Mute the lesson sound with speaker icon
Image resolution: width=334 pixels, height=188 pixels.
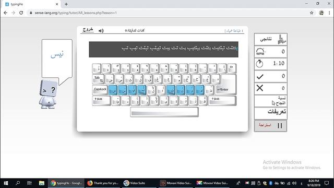pyautogui.click(x=101, y=31)
